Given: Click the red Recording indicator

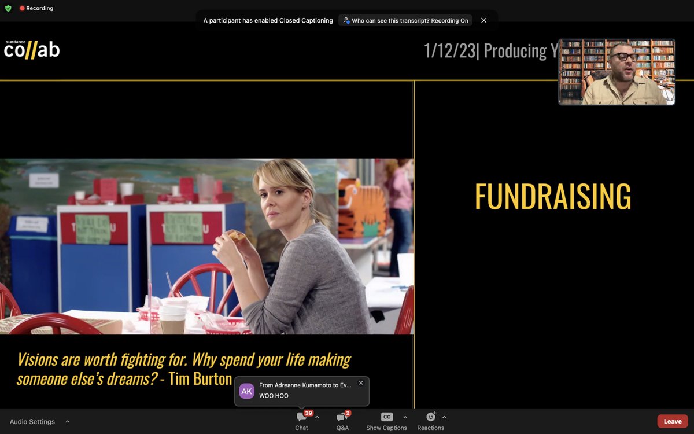Looking at the screenshot, I should (36, 8).
